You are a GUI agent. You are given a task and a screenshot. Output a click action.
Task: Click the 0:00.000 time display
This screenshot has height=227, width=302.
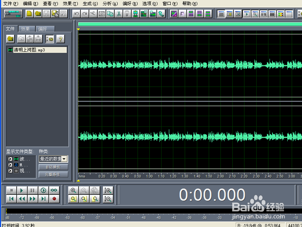pos(212,195)
